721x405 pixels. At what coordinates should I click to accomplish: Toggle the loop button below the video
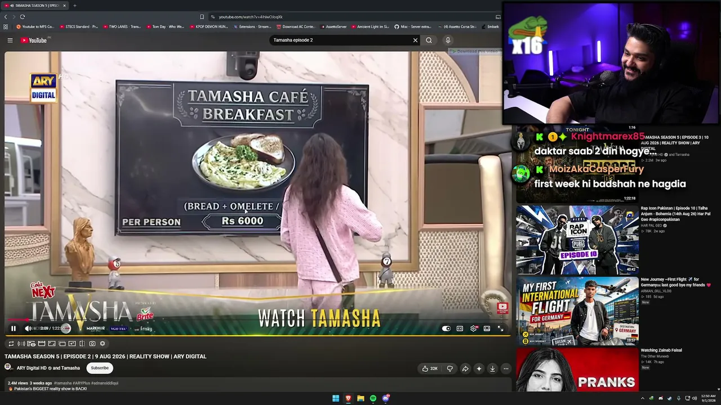coord(11,344)
